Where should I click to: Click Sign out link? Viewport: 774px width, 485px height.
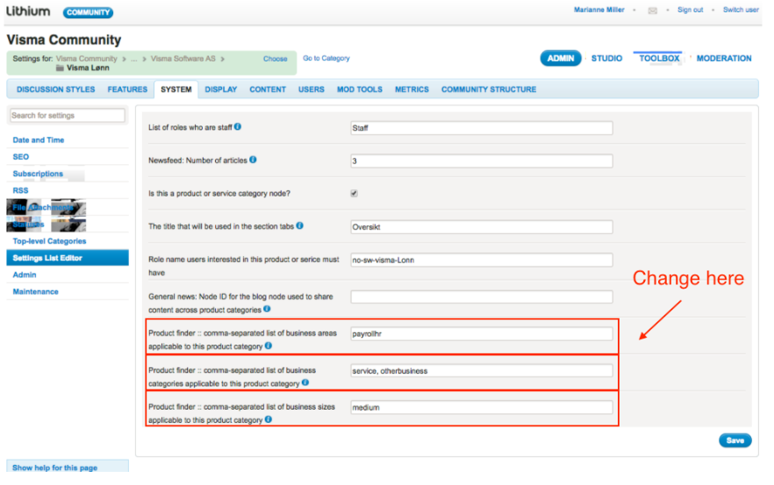click(690, 10)
